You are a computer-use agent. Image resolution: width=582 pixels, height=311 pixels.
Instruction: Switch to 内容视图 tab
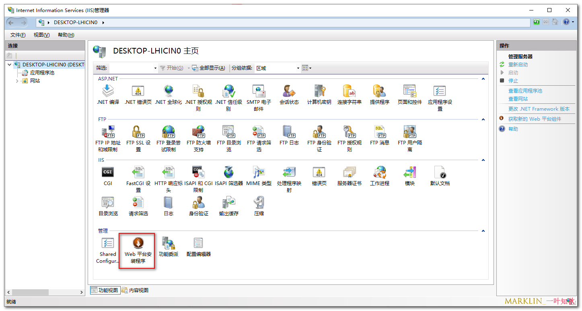coord(135,290)
